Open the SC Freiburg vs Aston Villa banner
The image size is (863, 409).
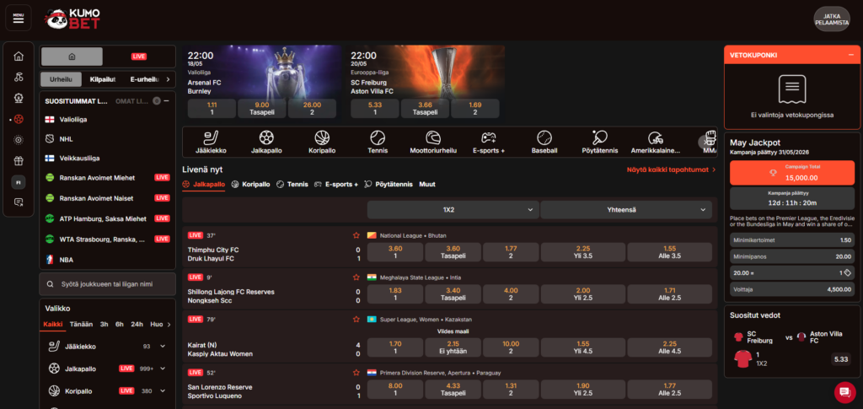coord(426,72)
